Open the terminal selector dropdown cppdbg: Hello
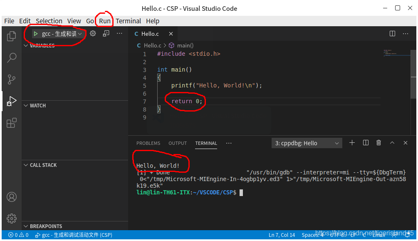The width and height of the screenshot is (418, 241). [x=307, y=143]
